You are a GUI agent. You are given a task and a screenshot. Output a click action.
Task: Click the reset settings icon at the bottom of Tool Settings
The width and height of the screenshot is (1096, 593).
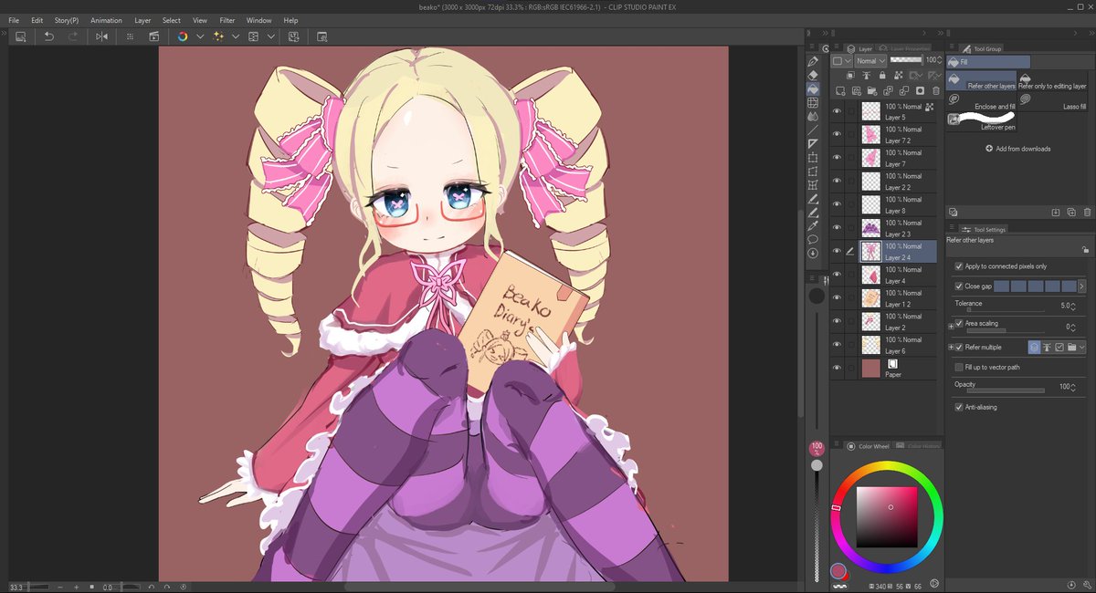tap(1071, 584)
